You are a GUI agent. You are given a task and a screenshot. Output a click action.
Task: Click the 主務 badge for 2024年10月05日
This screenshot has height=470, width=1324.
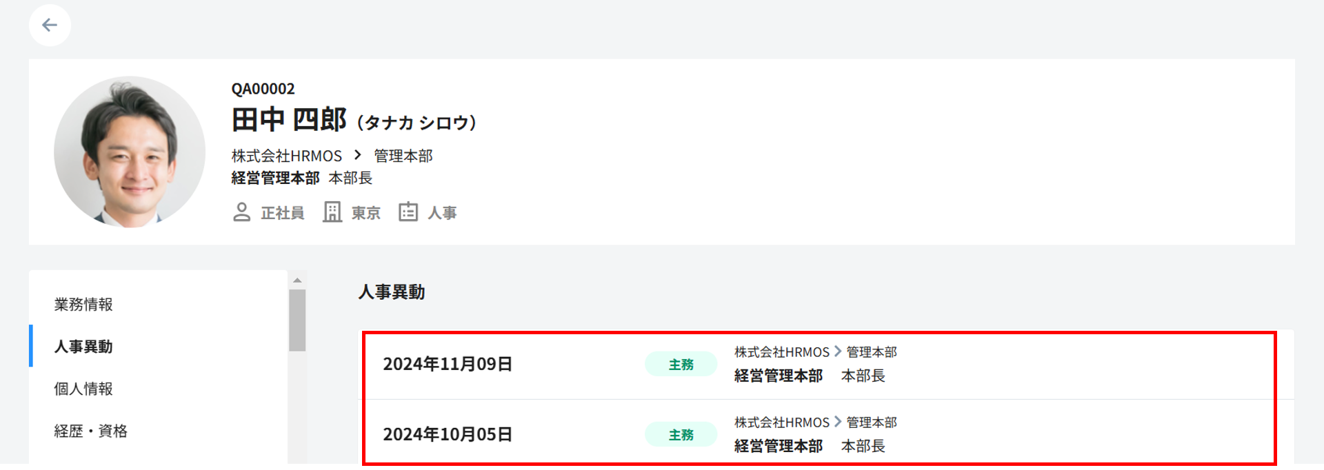681,435
